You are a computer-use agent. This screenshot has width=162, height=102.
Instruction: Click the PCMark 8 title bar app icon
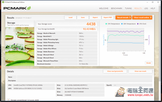(x=3, y=2)
